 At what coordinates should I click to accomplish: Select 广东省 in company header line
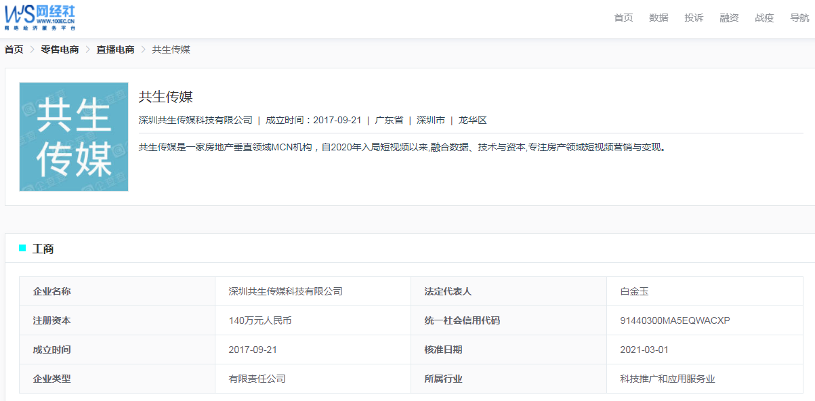[x=389, y=120]
